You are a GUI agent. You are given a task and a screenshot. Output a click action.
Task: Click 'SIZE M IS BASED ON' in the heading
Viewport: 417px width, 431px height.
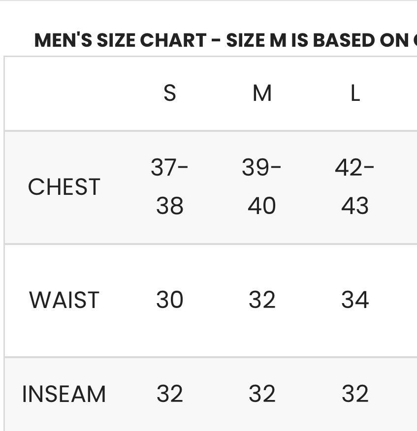pyautogui.click(x=317, y=41)
